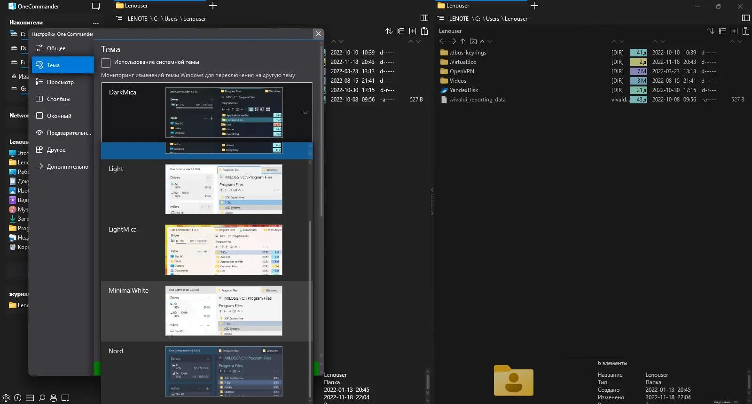
Task: Enable the system theme usage checkbox
Action: tap(106, 62)
